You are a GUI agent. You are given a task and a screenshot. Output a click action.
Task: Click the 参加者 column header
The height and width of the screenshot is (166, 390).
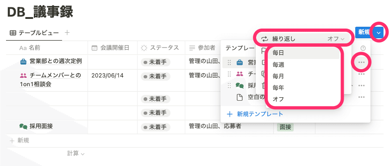pos(202,48)
